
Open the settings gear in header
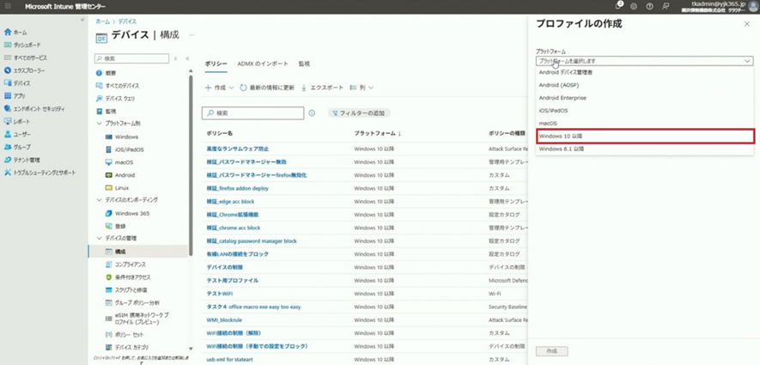(x=634, y=6)
